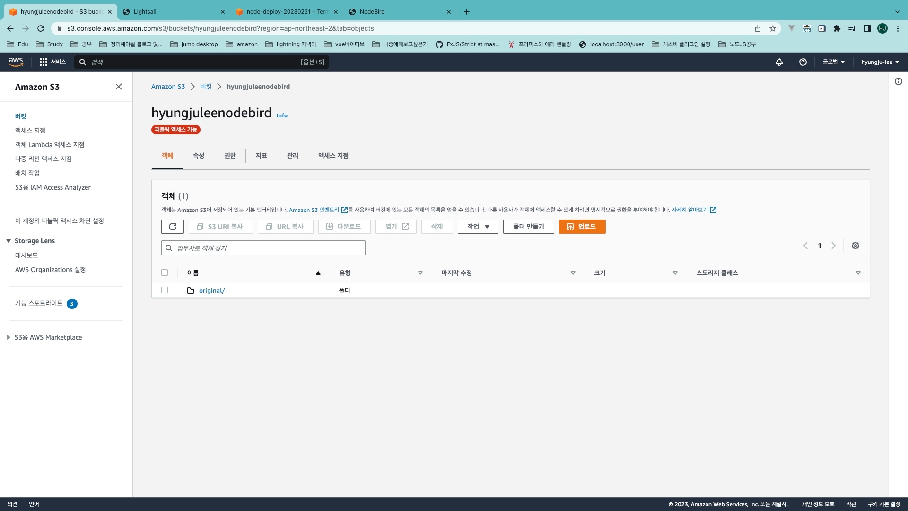Open the tab search chevron in Chrome
908x511 pixels.
click(x=898, y=12)
